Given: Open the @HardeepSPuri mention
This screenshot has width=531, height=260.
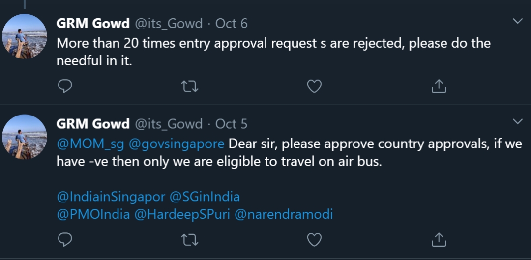Looking at the screenshot, I should pos(182,215).
